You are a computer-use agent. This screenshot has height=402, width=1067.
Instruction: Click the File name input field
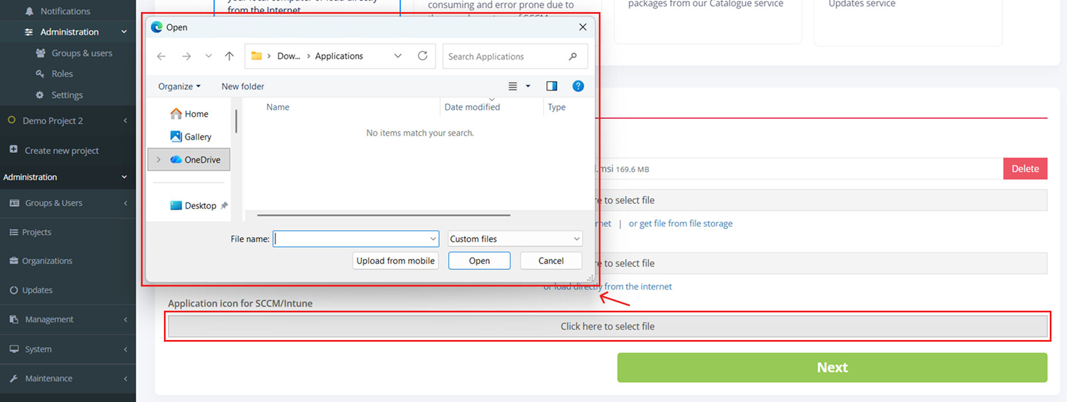point(351,239)
